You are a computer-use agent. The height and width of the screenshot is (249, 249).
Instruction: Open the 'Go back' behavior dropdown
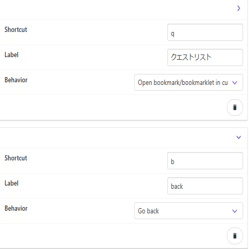click(x=189, y=211)
